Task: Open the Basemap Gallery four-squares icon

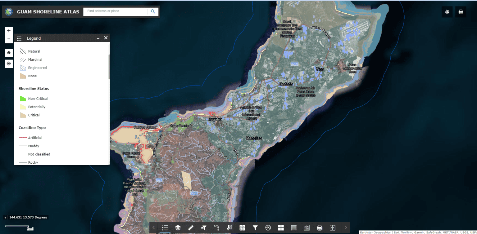Action: coord(281,228)
